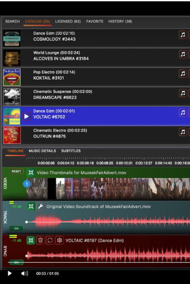The height and width of the screenshot is (284, 190).
Task: Mute the video player volume
Action: [24, 273]
